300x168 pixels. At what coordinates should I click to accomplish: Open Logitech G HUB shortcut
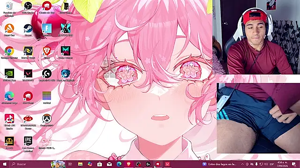click(47, 75)
